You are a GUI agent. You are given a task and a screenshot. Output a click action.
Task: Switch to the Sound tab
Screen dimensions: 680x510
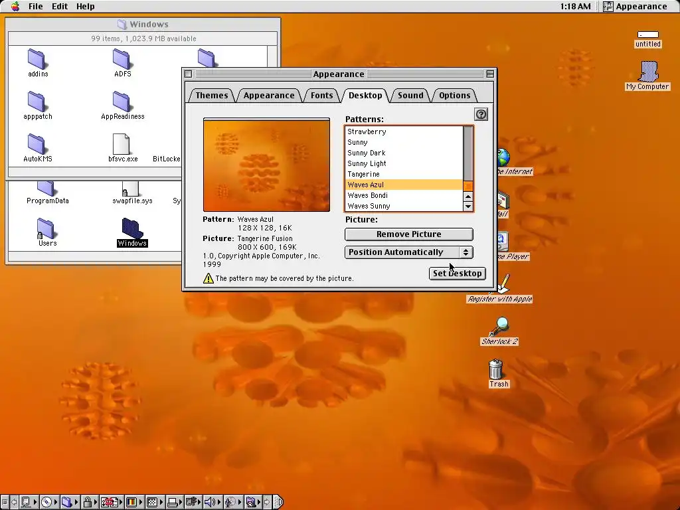pyautogui.click(x=410, y=96)
